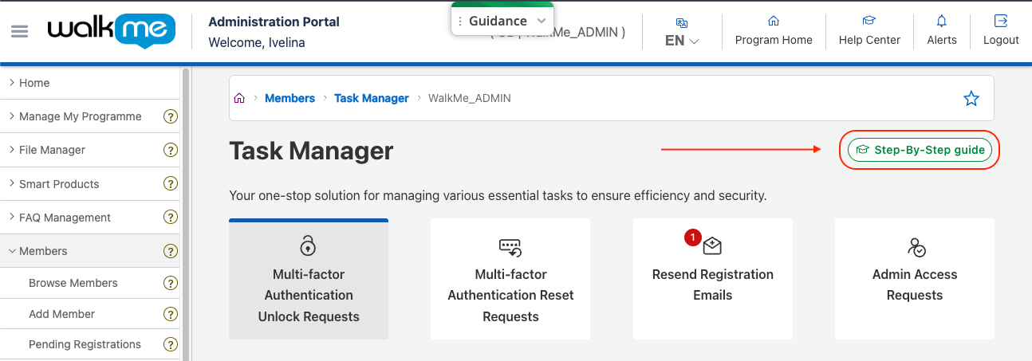This screenshot has width=1032, height=361.
Task: Click the envelope icon on Resend Registration
Action: [x=712, y=247]
